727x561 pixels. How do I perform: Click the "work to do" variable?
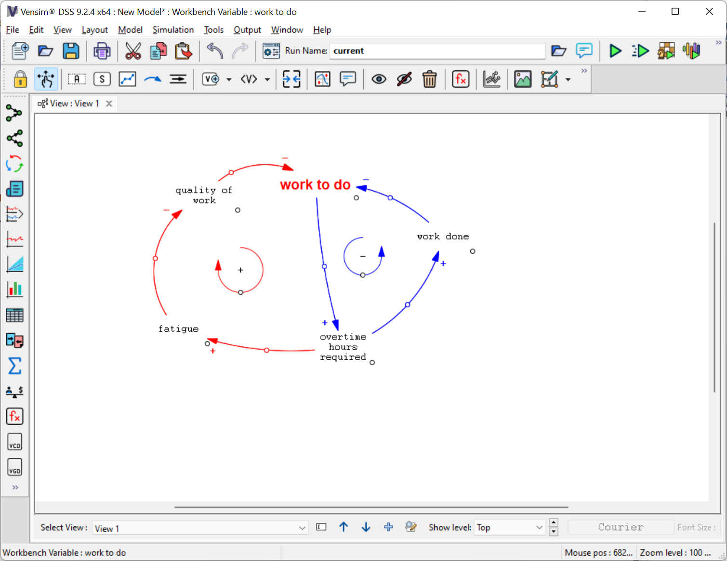click(315, 185)
